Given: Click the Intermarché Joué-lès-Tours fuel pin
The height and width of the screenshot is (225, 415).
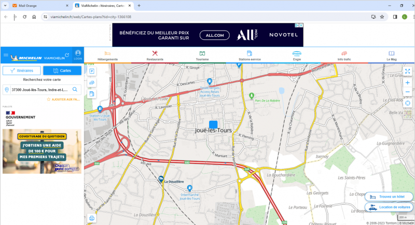Looking at the screenshot, I should pos(189,188).
